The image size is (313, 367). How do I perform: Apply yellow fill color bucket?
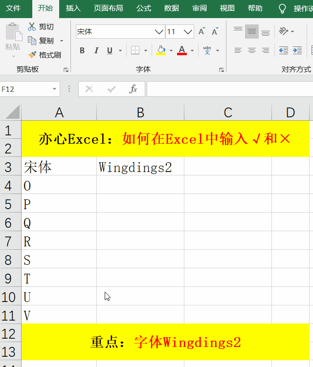(x=161, y=50)
